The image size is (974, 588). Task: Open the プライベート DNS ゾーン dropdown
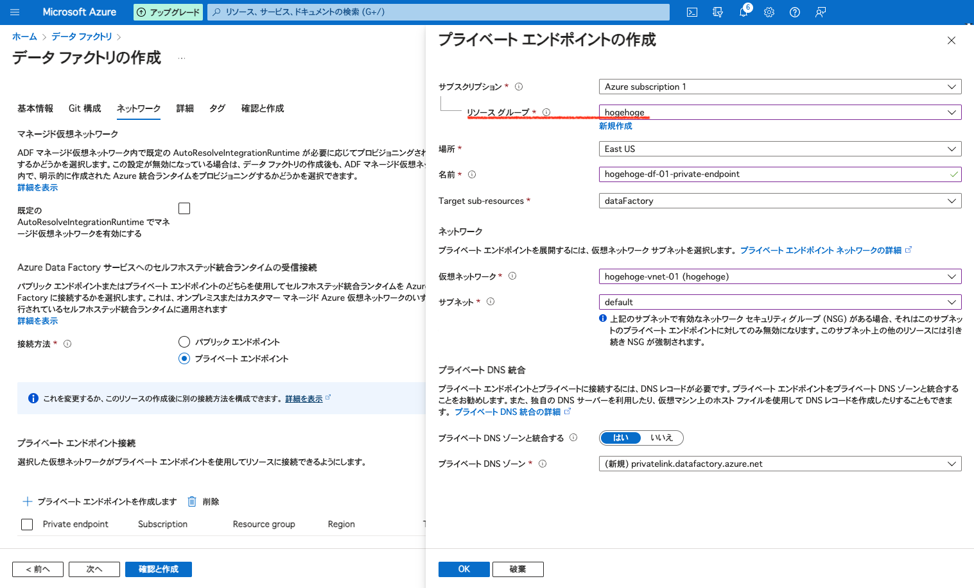point(780,464)
